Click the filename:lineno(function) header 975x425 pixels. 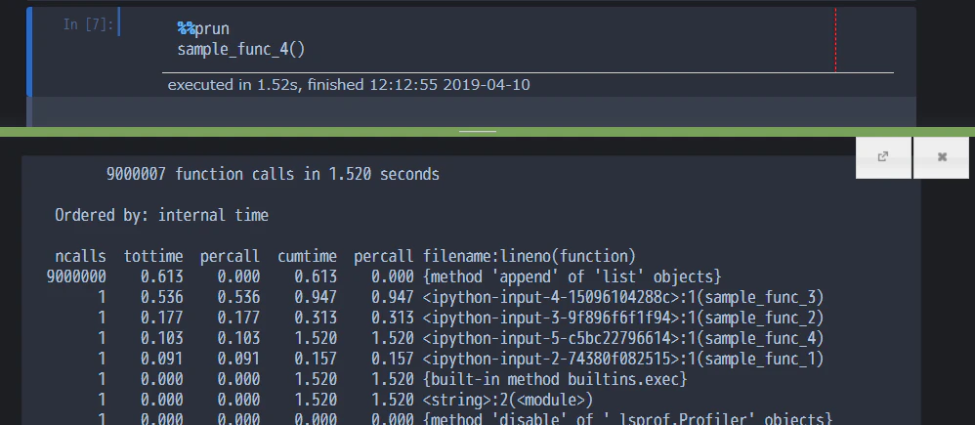[x=530, y=256]
